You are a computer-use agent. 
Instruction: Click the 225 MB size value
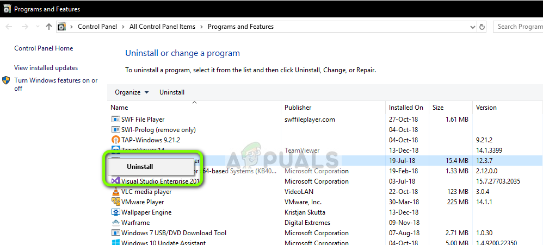(x=458, y=202)
